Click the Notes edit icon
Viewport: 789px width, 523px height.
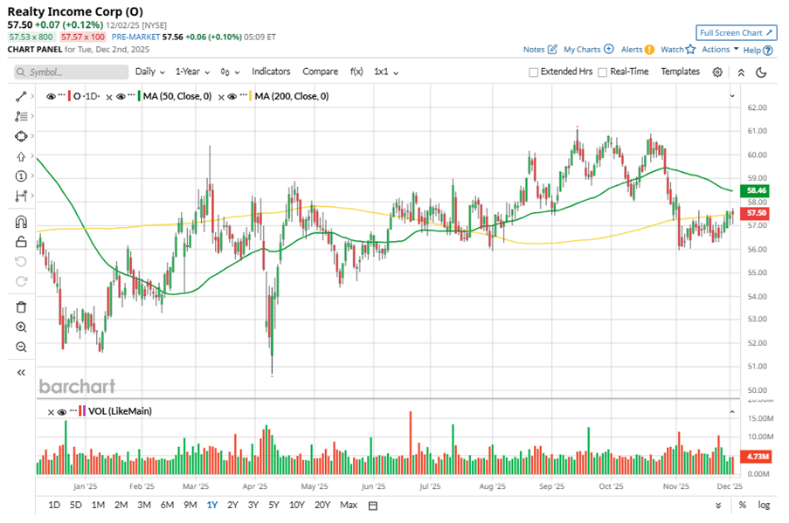tap(552, 49)
